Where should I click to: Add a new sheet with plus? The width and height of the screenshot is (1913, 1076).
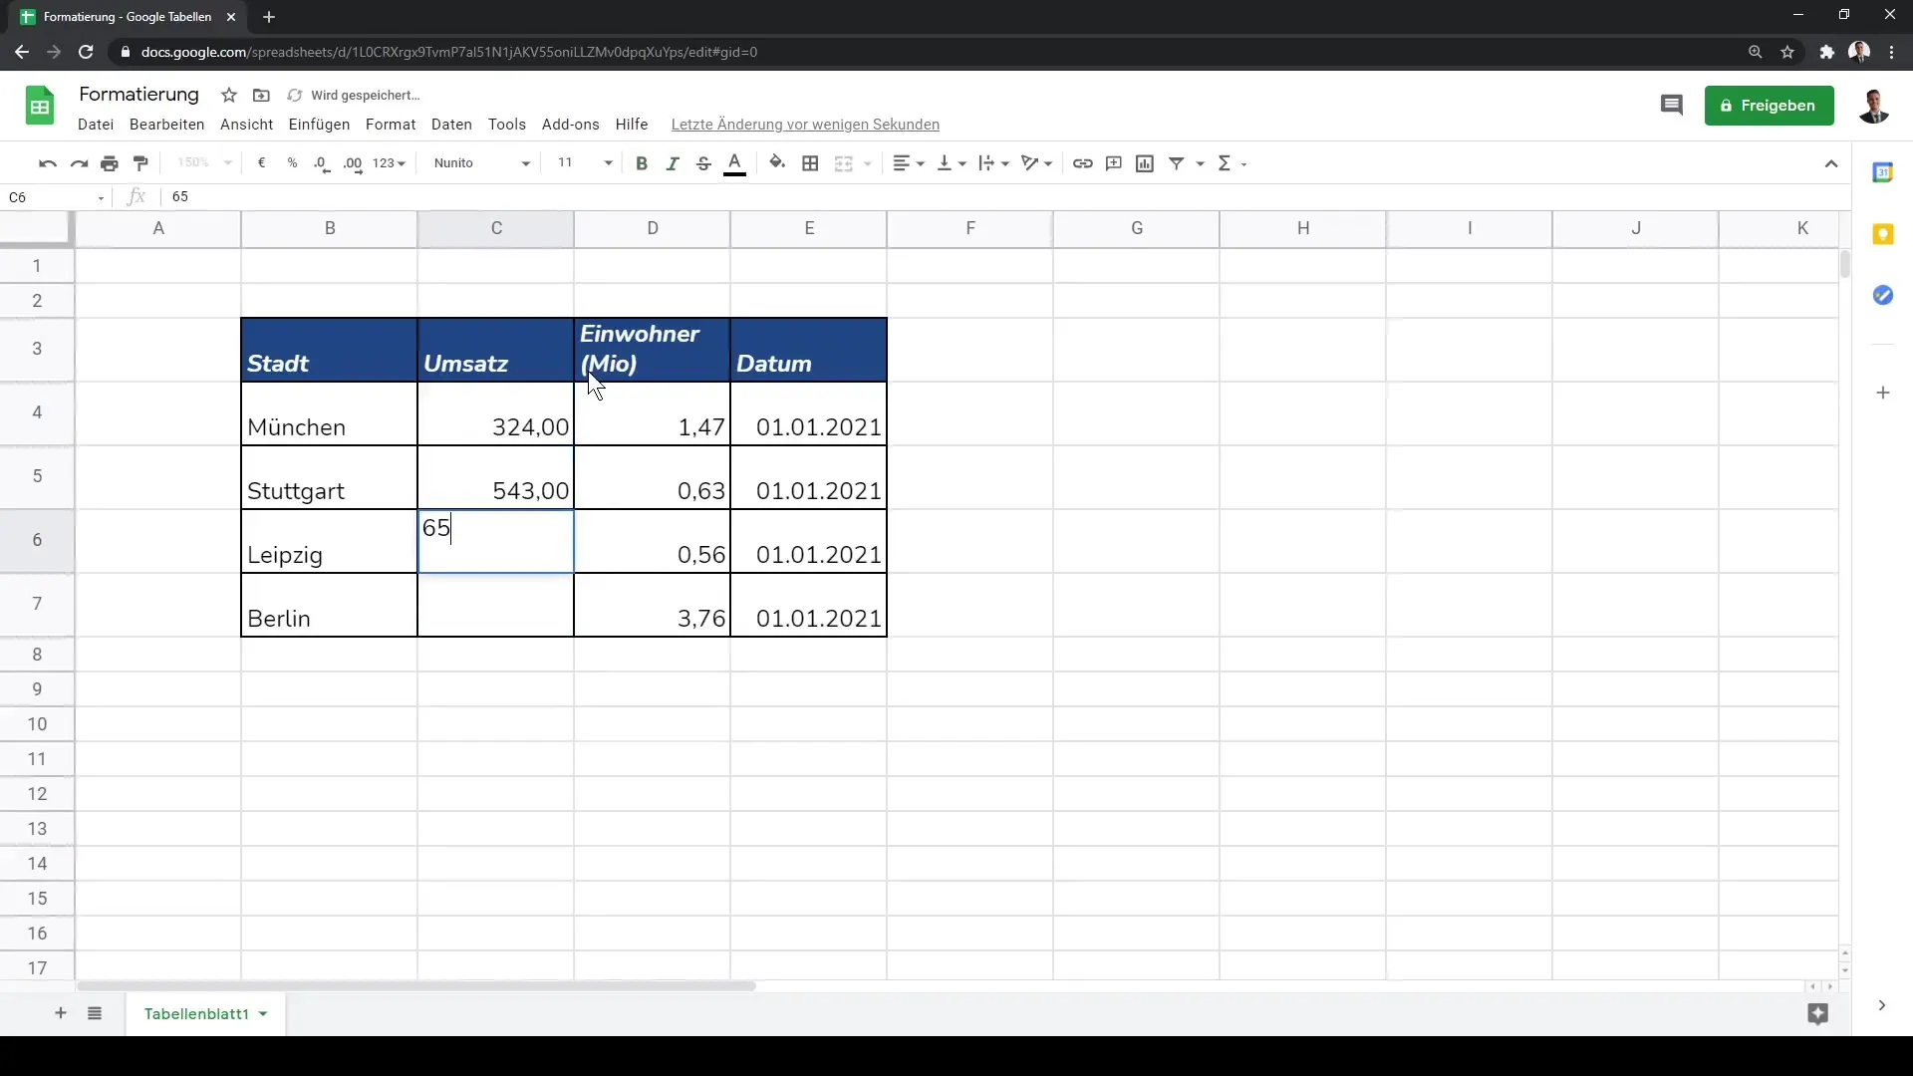click(61, 1013)
